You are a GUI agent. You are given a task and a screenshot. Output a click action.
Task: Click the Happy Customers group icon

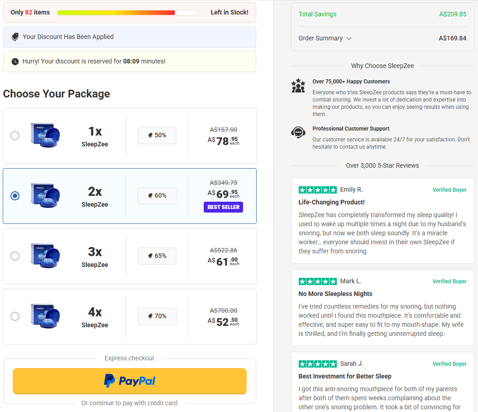click(x=298, y=86)
